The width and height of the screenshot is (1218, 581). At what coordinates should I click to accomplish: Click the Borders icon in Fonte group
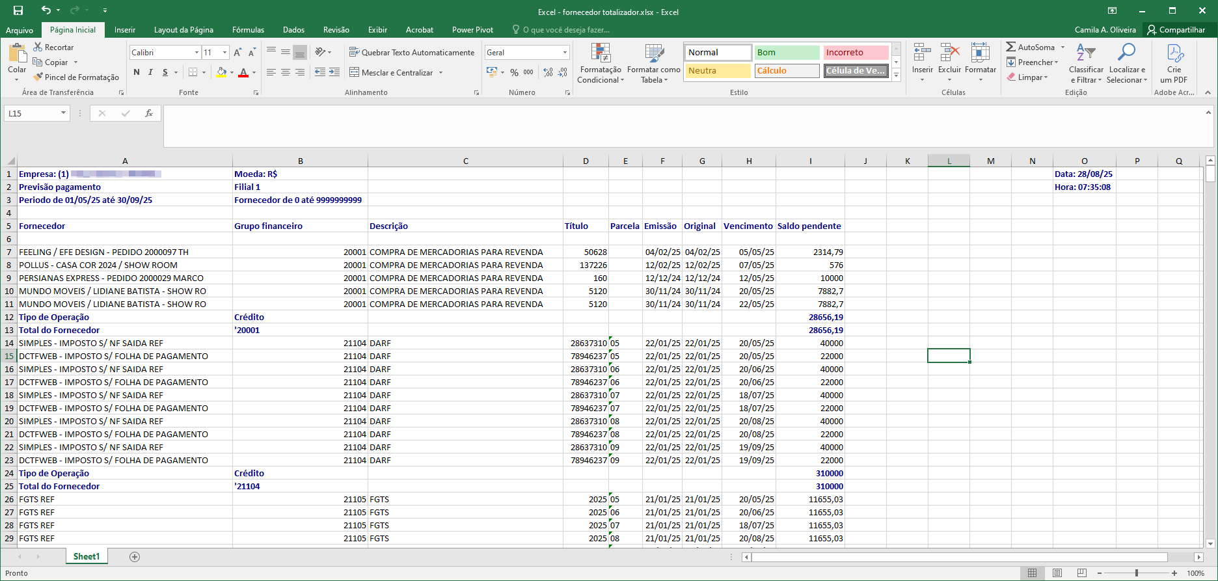(193, 72)
